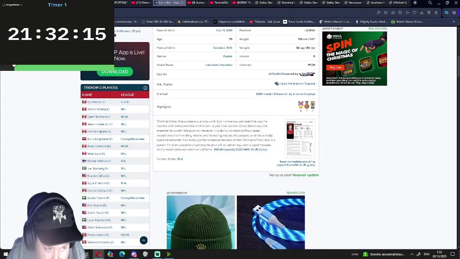Click the Windows Start button
The width and height of the screenshot is (460, 259).
point(6,254)
